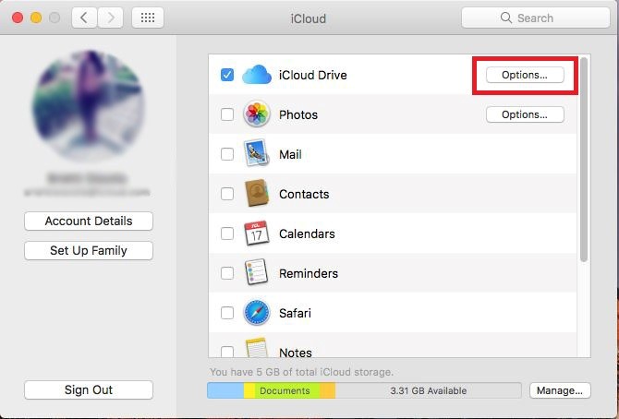Click Manage storage button
This screenshot has width=619, height=419.
(560, 390)
